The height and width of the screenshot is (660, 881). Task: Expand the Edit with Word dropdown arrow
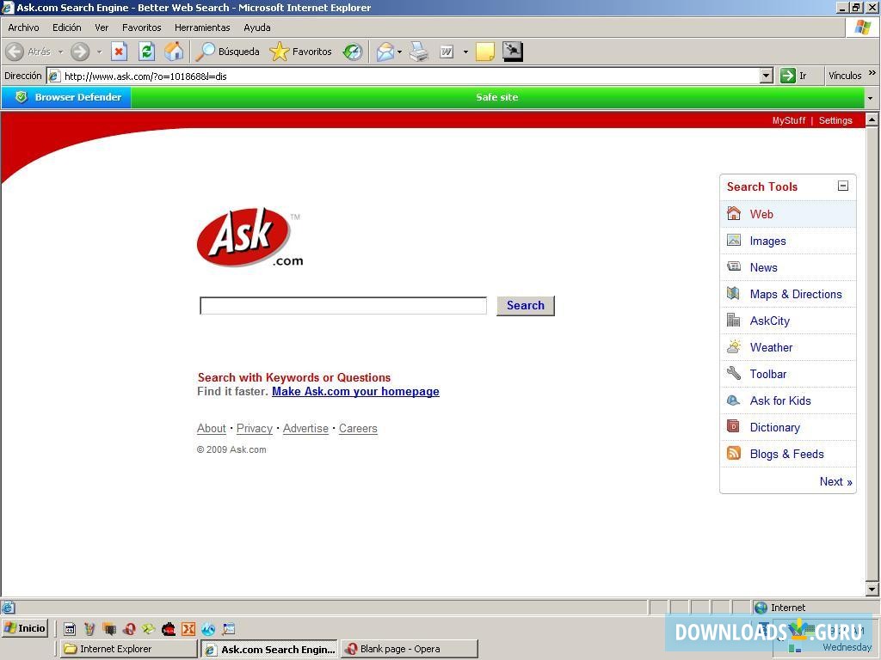click(465, 52)
